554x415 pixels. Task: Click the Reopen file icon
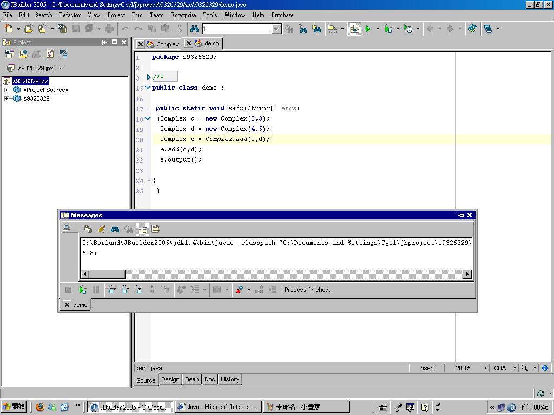pyautogui.click(x=42, y=29)
